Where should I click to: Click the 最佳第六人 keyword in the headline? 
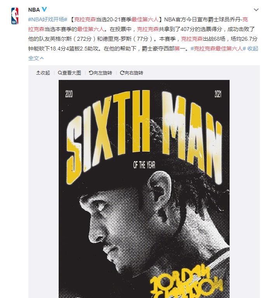[x=145, y=19]
